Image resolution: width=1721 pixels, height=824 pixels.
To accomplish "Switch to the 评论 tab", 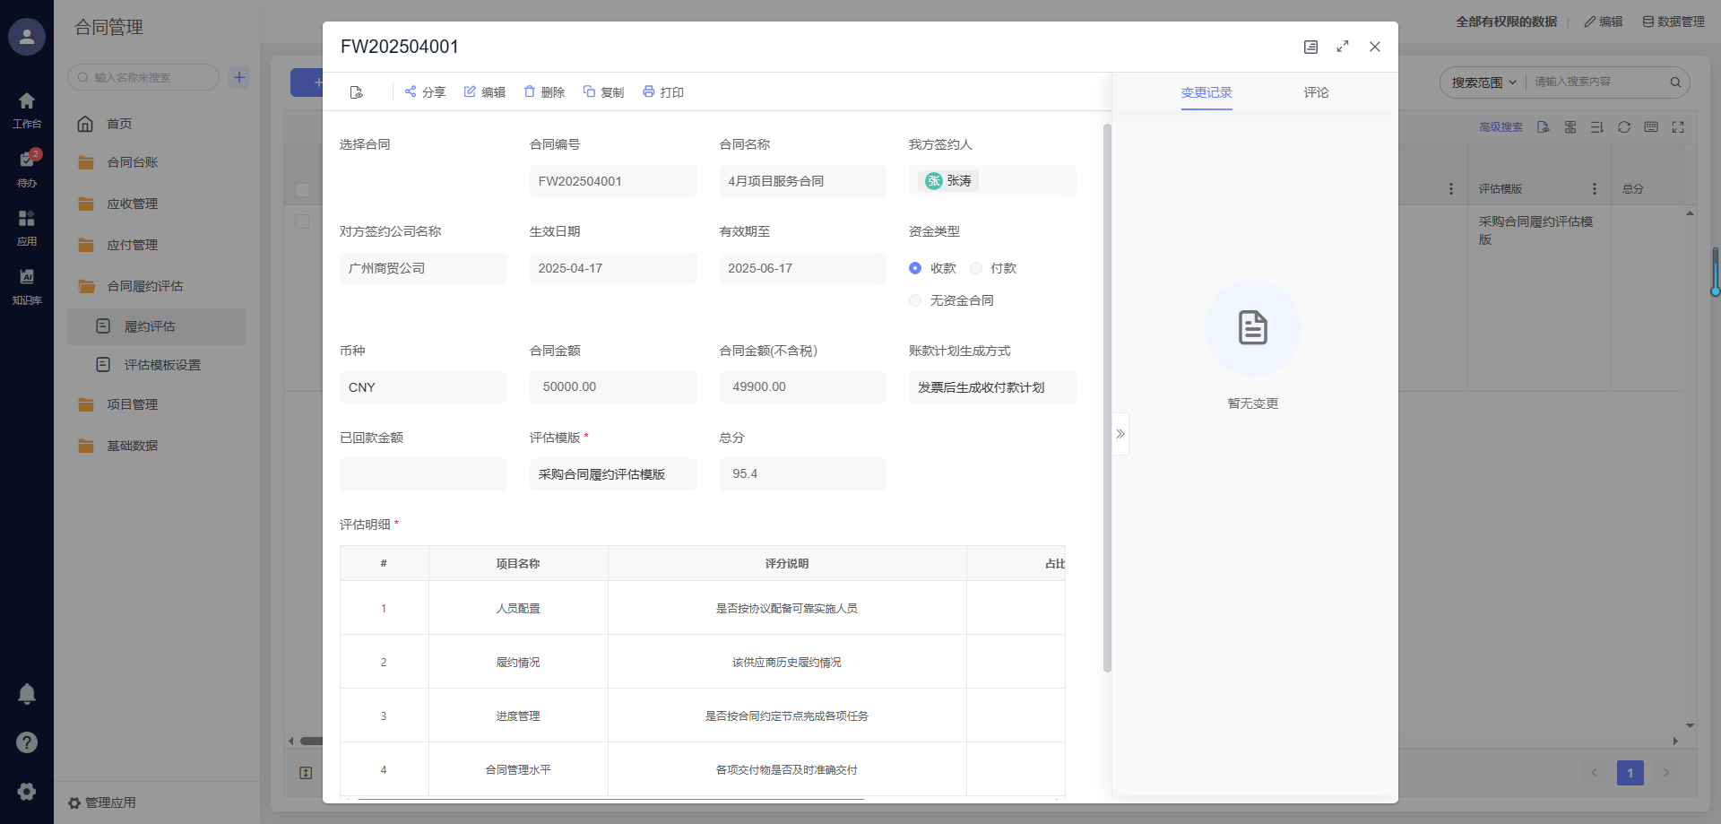I will (x=1316, y=92).
